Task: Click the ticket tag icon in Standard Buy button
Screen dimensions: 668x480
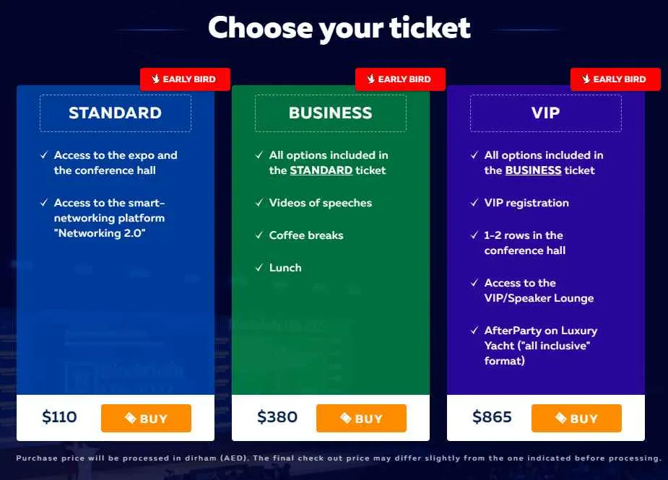Action: [131, 418]
